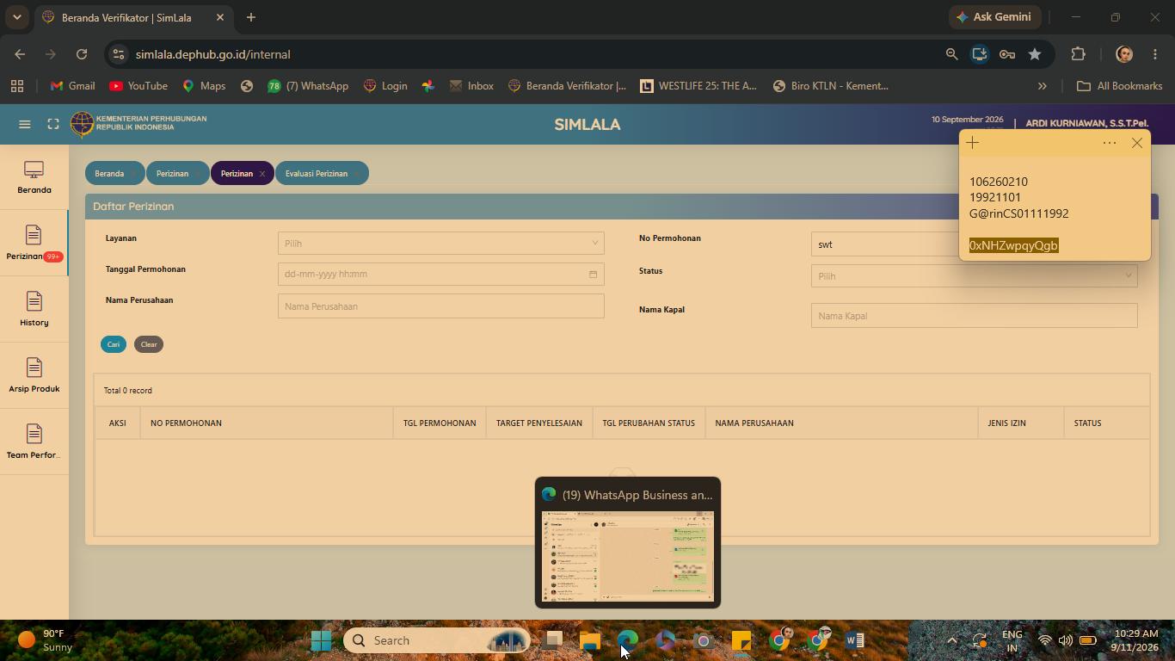
Task: Open the sticky note three-dots menu
Action: [1110, 143]
